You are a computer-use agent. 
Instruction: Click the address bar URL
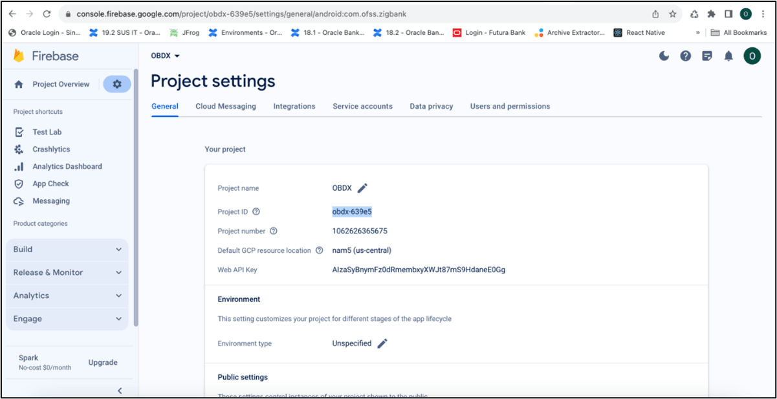(x=242, y=14)
